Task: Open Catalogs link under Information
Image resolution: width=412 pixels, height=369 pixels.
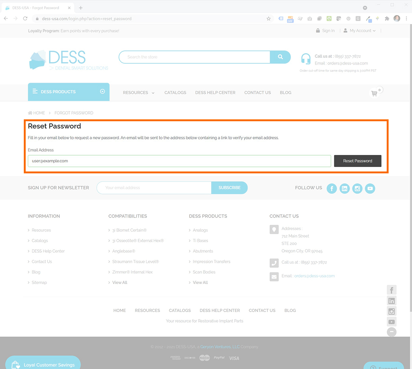Action: tap(40, 241)
